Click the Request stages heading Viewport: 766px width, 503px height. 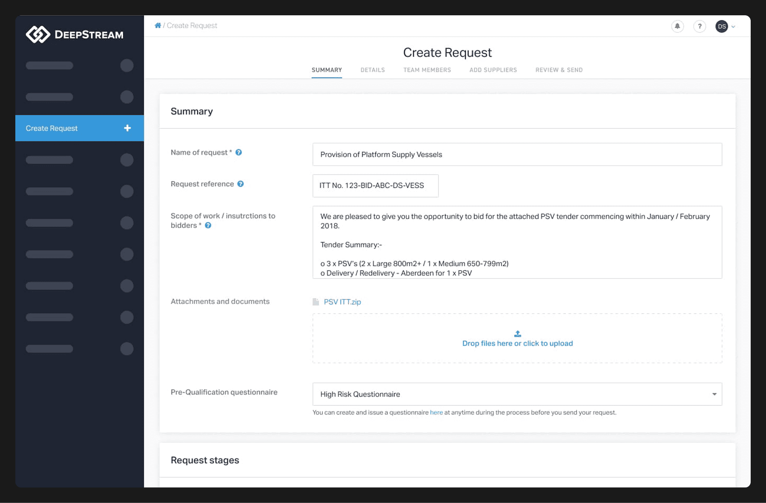pos(205,460)
